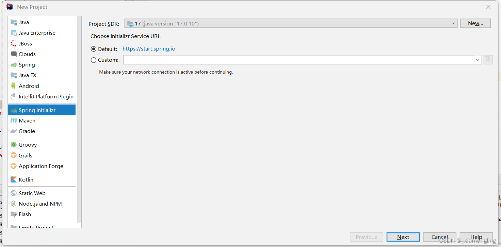The image size is (501, 247).
Task: Click the project type list scrollbar
Action: pos(80,119)
